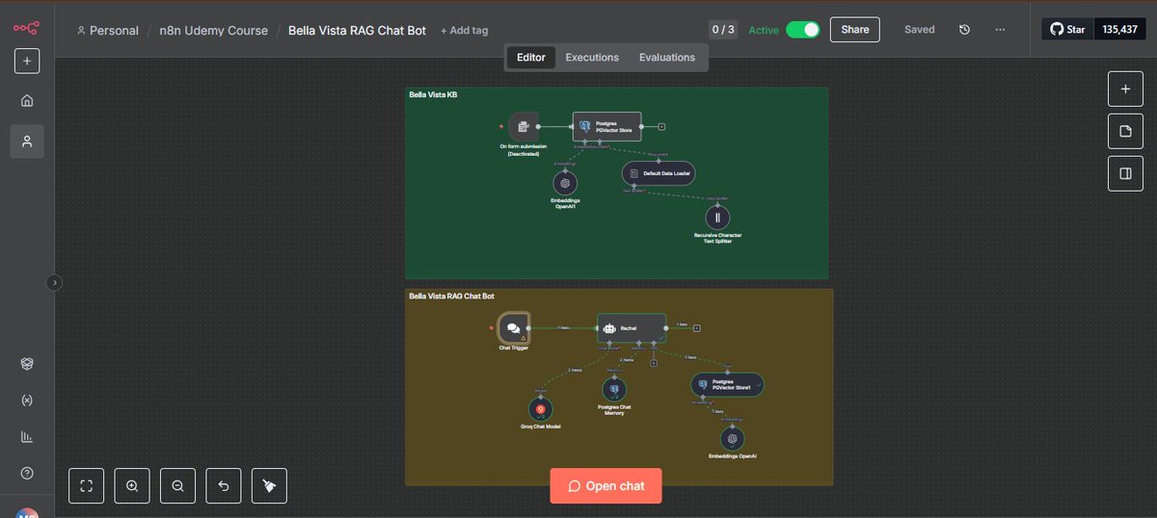This screenshot has width=1157, height=518.
Task: Open the Personal project sidebar icon
Action: [x=27, y=141]
